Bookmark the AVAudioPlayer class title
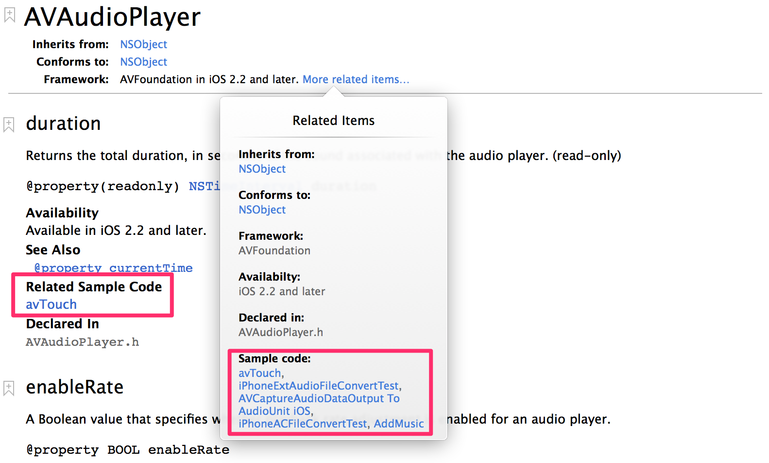The height and width of the screenshot is (463, 769). (x=9, y=15)
